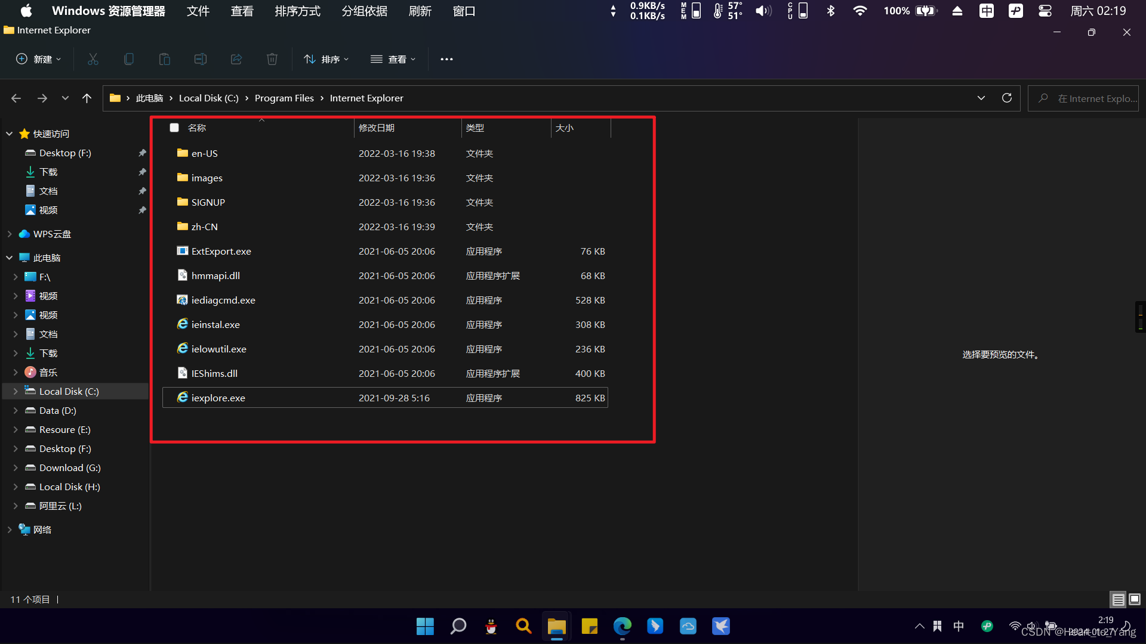Image resolution: width=1146 pixels, height=644 pixels.
Task: Click the Share icon in toolbar
Action: point(236,59)
